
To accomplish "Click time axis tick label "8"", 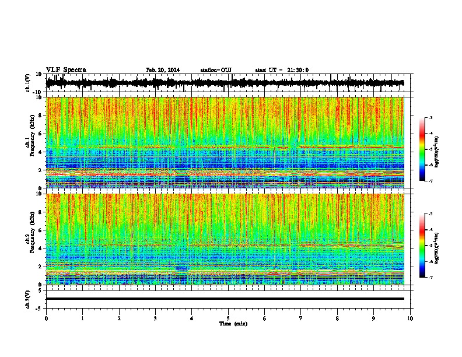I will [x=337, y=318].
